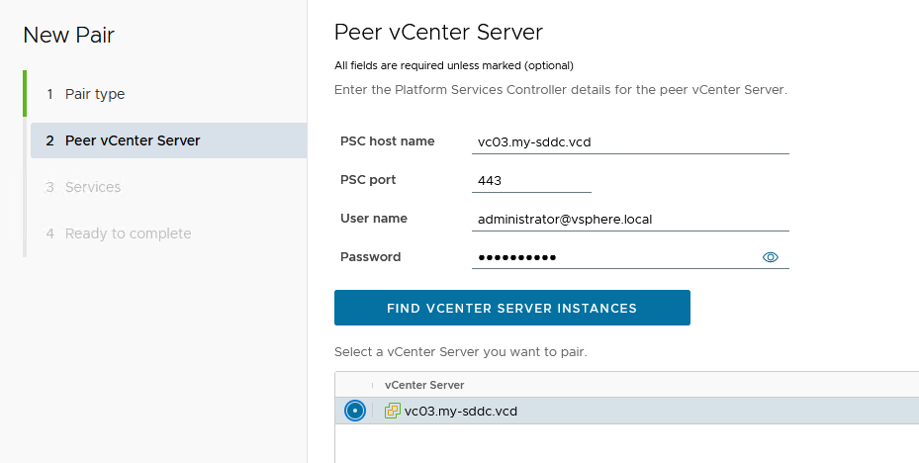This screenshot has height=463, width=919.
Task: Click the User name text box
Action: 631,219
